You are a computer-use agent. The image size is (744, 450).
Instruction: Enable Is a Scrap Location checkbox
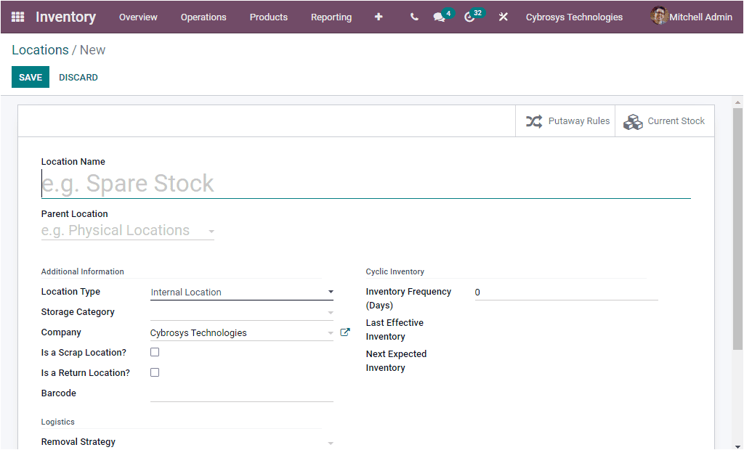point(155,351)
